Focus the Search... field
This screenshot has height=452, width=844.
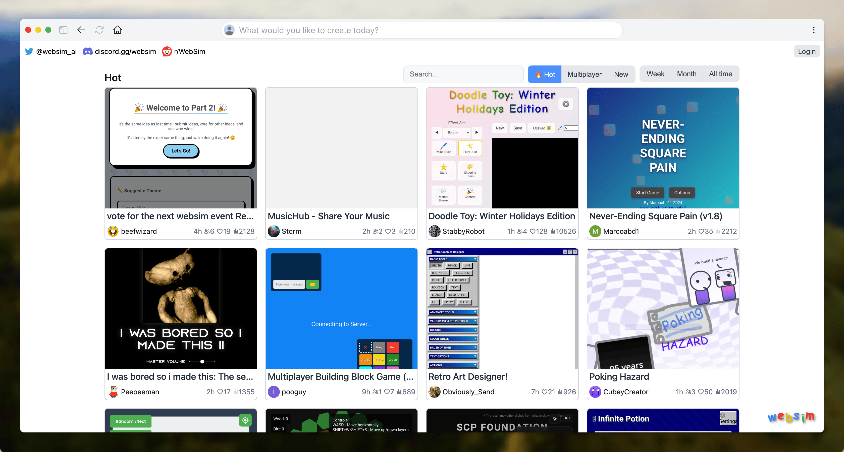tap(463, 74)
